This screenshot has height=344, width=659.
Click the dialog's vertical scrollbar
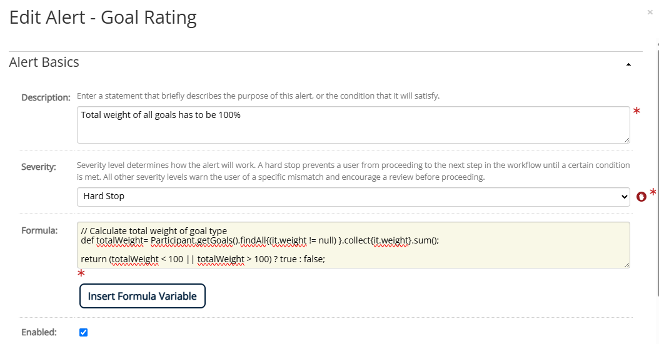657,168
